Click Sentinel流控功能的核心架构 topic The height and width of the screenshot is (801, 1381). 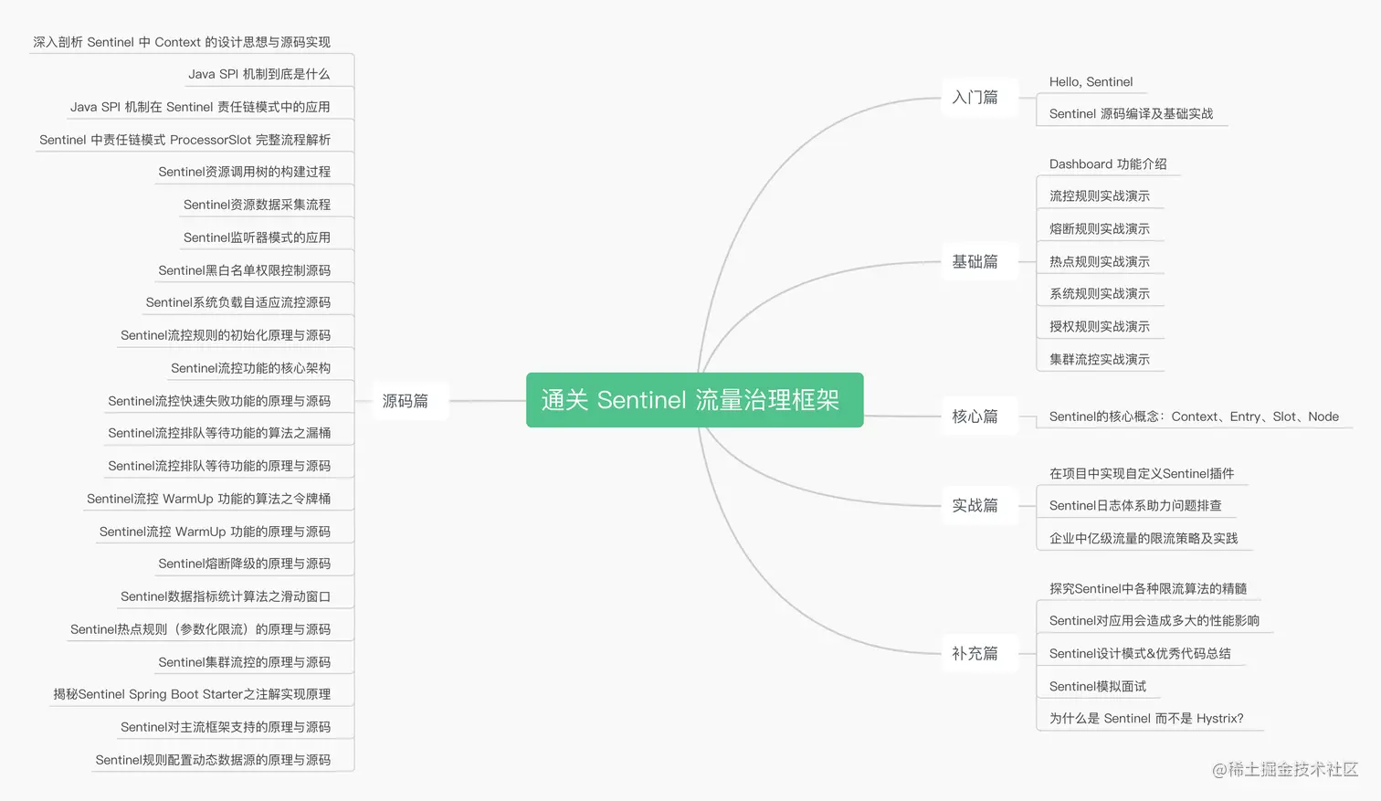tap(251, 368)
